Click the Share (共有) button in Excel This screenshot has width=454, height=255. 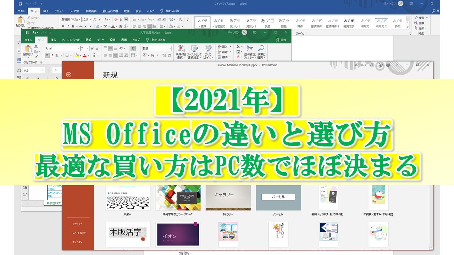tap(281, 40)
